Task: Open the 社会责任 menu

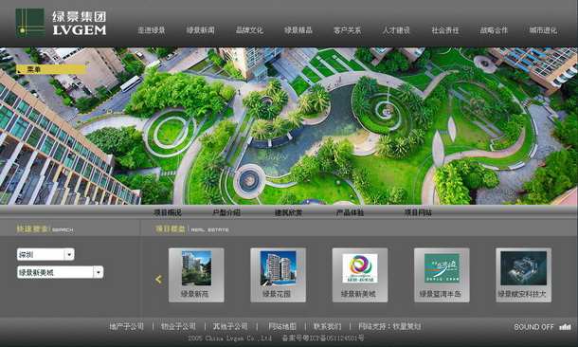Action: coord(445,30)
